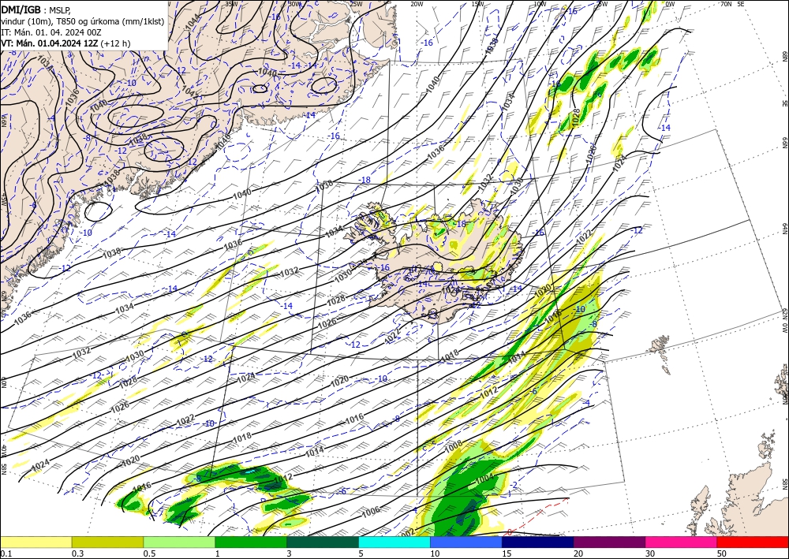Click the "0W" longitude label at the top
This screenshot has width=789, height=559.
point(670,4)
